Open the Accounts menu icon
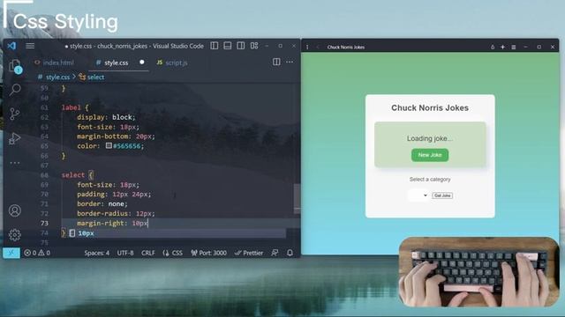The image size is (565, 317). coord(15,210)
